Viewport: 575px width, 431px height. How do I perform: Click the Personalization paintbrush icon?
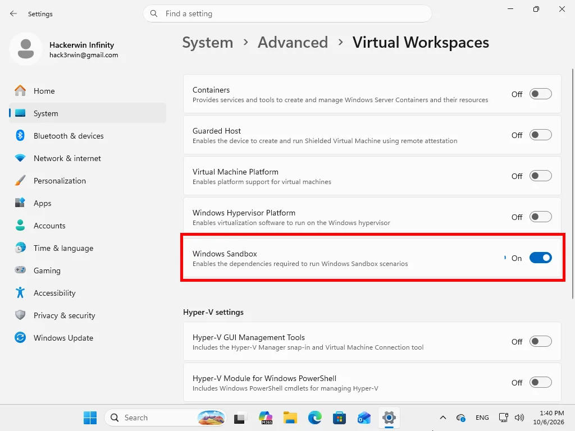pos(20,180)
